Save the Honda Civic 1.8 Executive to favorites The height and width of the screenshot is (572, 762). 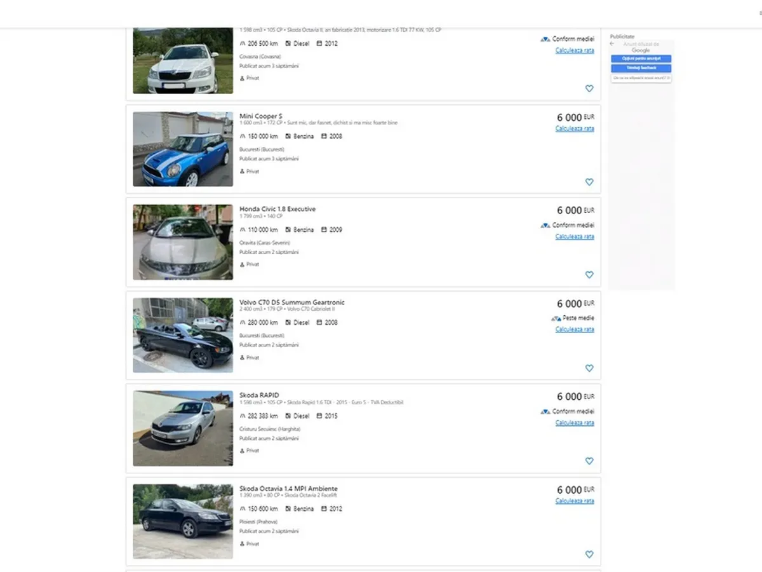point(589,275)
